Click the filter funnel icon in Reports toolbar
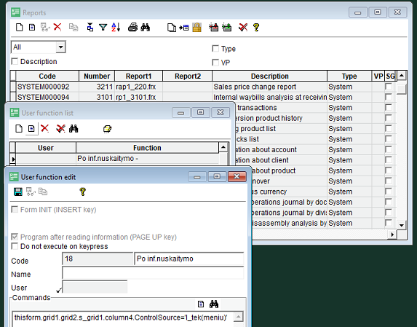 pos(103,27)
